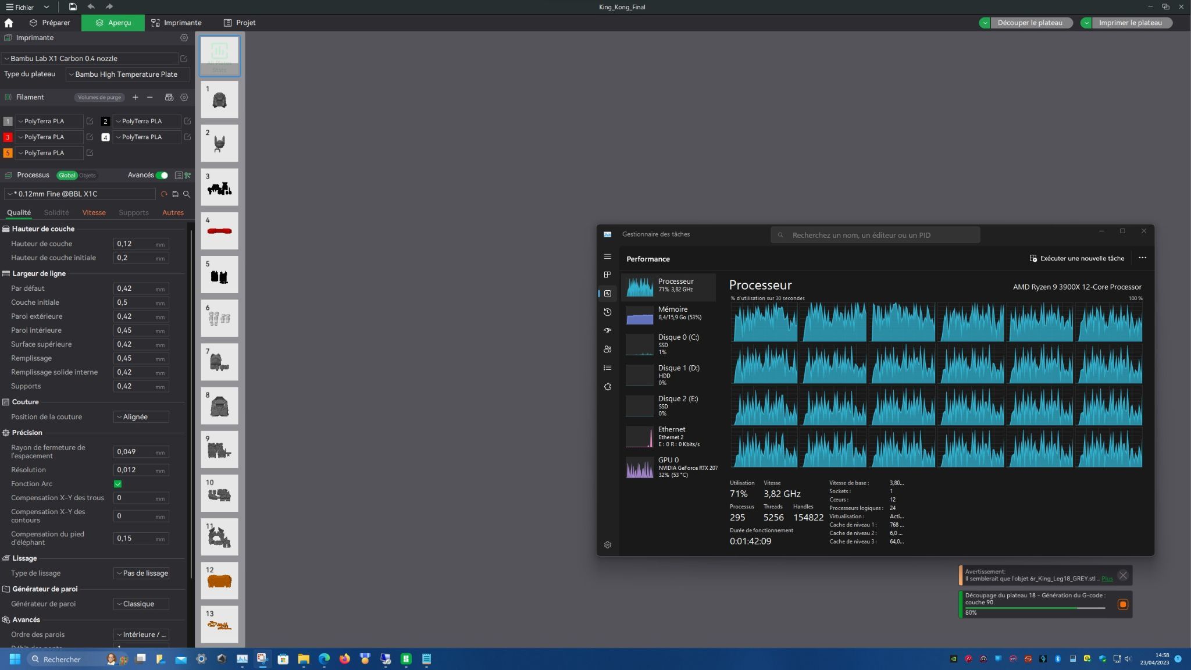Save the process preset icon

coord(175,194)
